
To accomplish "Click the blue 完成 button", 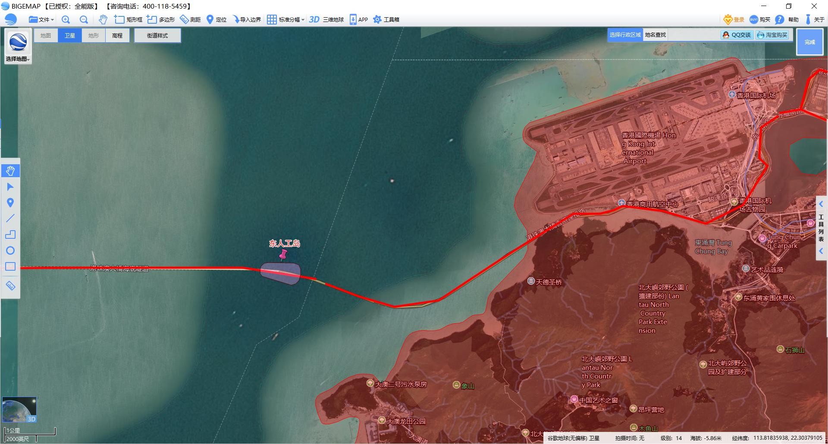I will pyautogui.click(x=809, y=42).
